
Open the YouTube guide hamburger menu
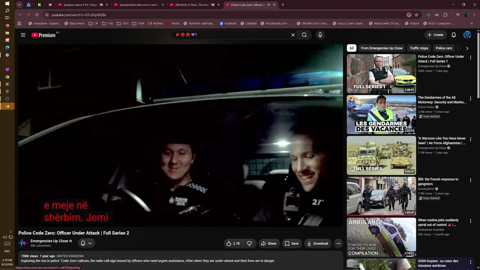coord(23,35)
